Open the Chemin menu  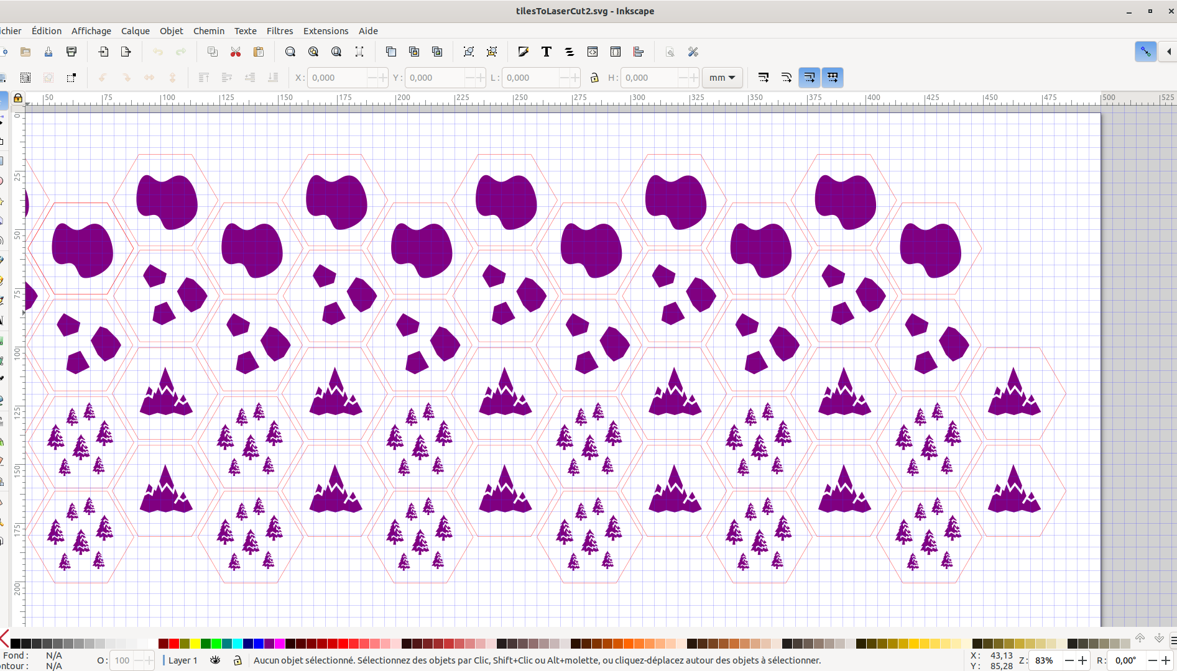pos(209,30)
